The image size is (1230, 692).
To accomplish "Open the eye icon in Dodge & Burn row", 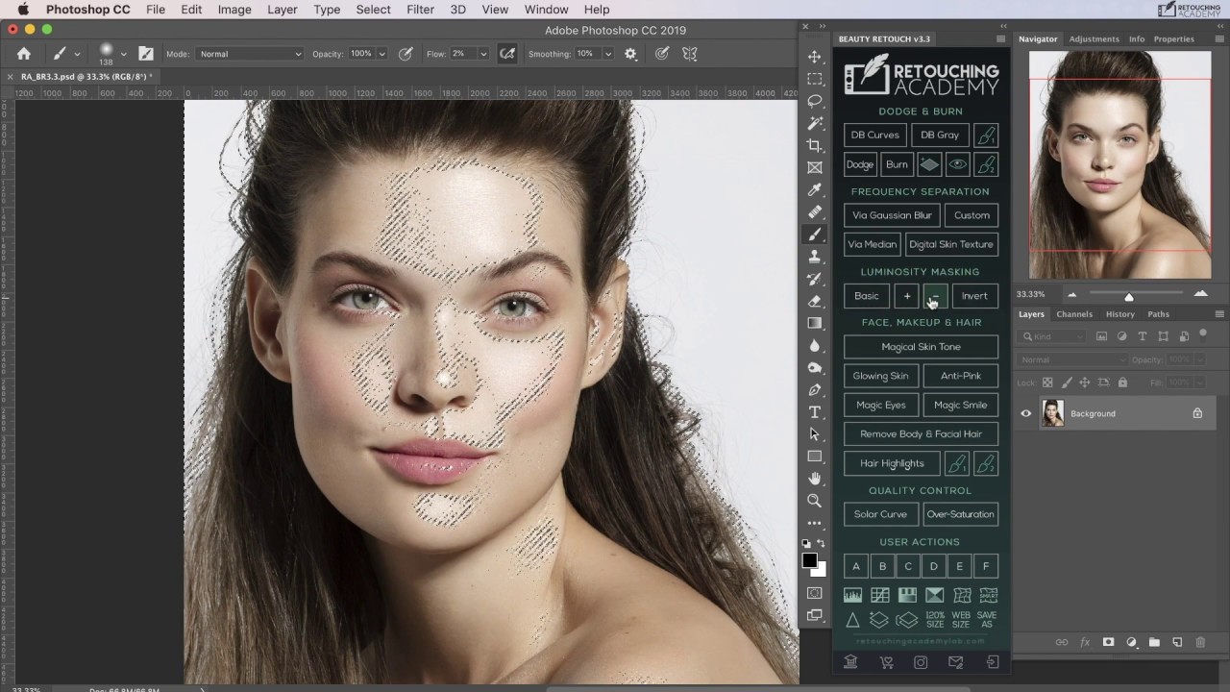I will click(957, 163).
